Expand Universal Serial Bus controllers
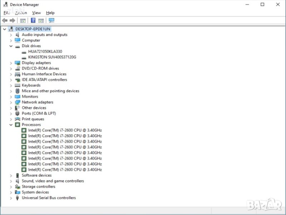 (11, 198)
